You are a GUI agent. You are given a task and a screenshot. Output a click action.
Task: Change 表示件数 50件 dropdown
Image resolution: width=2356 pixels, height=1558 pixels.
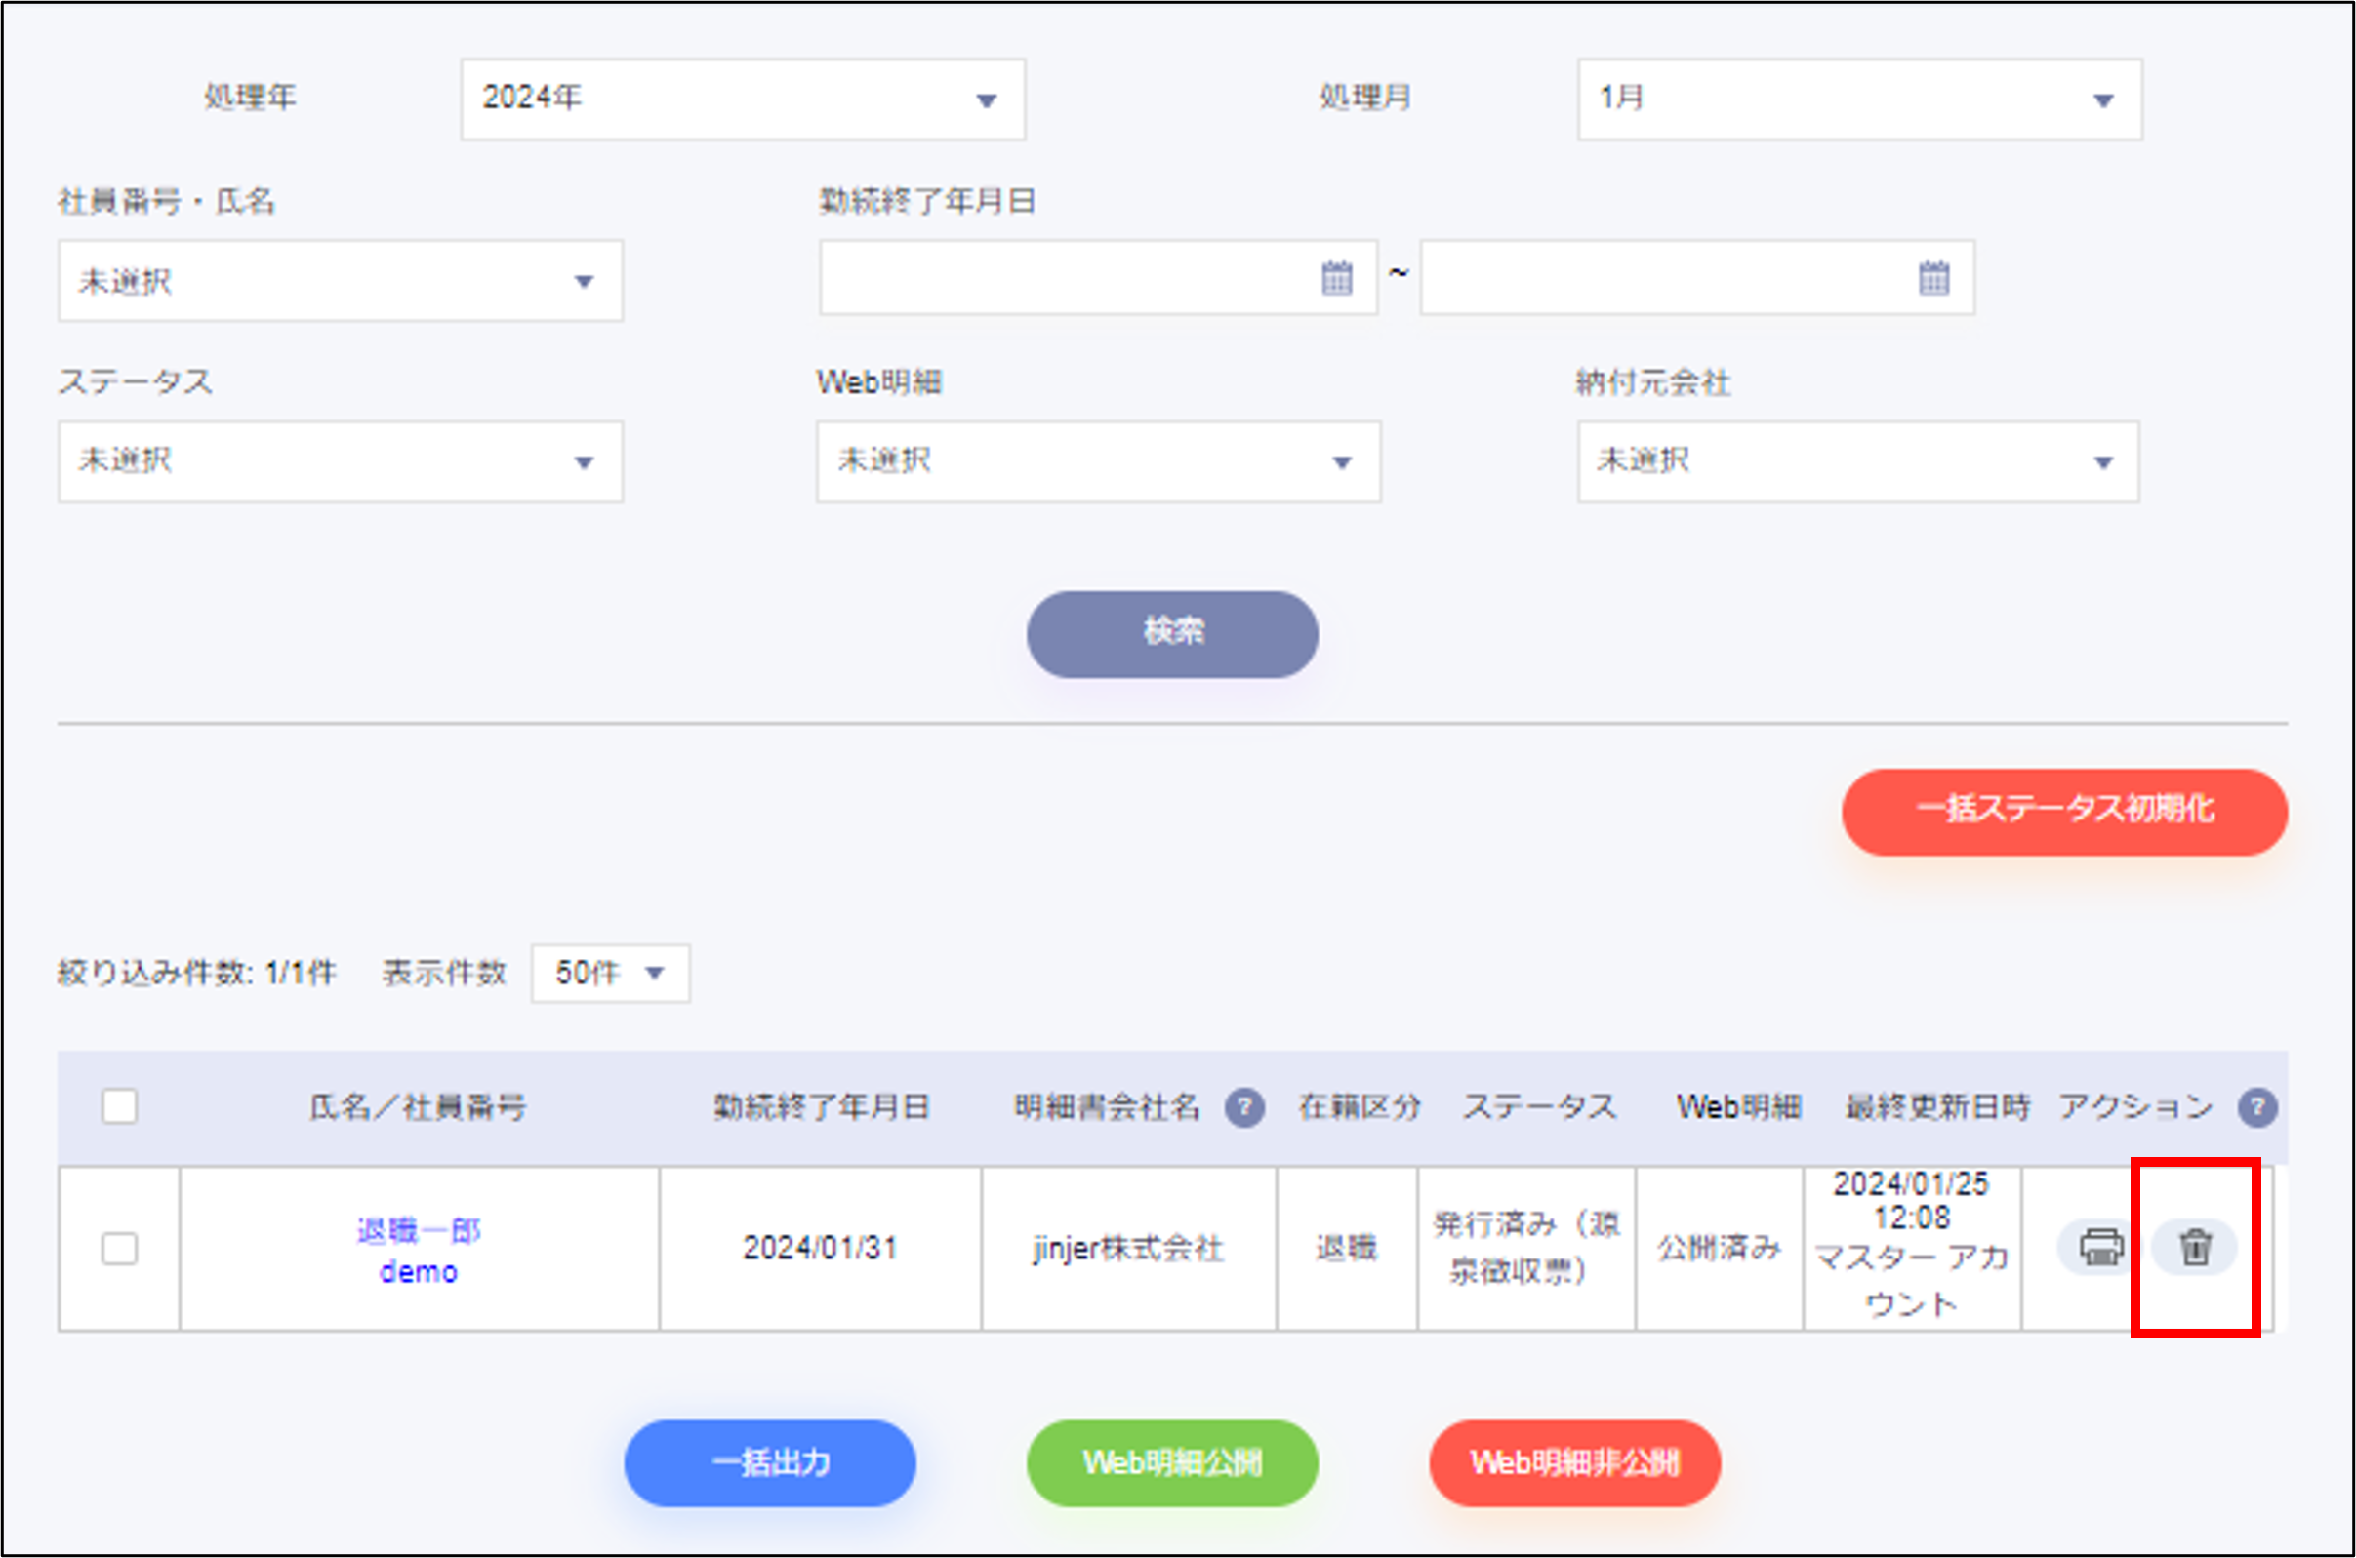[609, 973]
